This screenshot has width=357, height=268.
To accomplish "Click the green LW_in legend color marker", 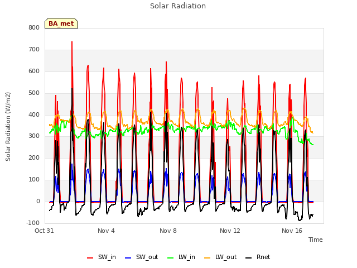I will (x=171, y=258).
